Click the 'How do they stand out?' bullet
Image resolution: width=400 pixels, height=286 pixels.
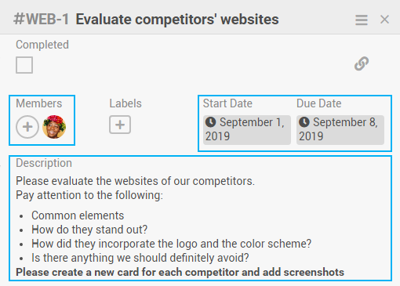[x=89, y=230]
